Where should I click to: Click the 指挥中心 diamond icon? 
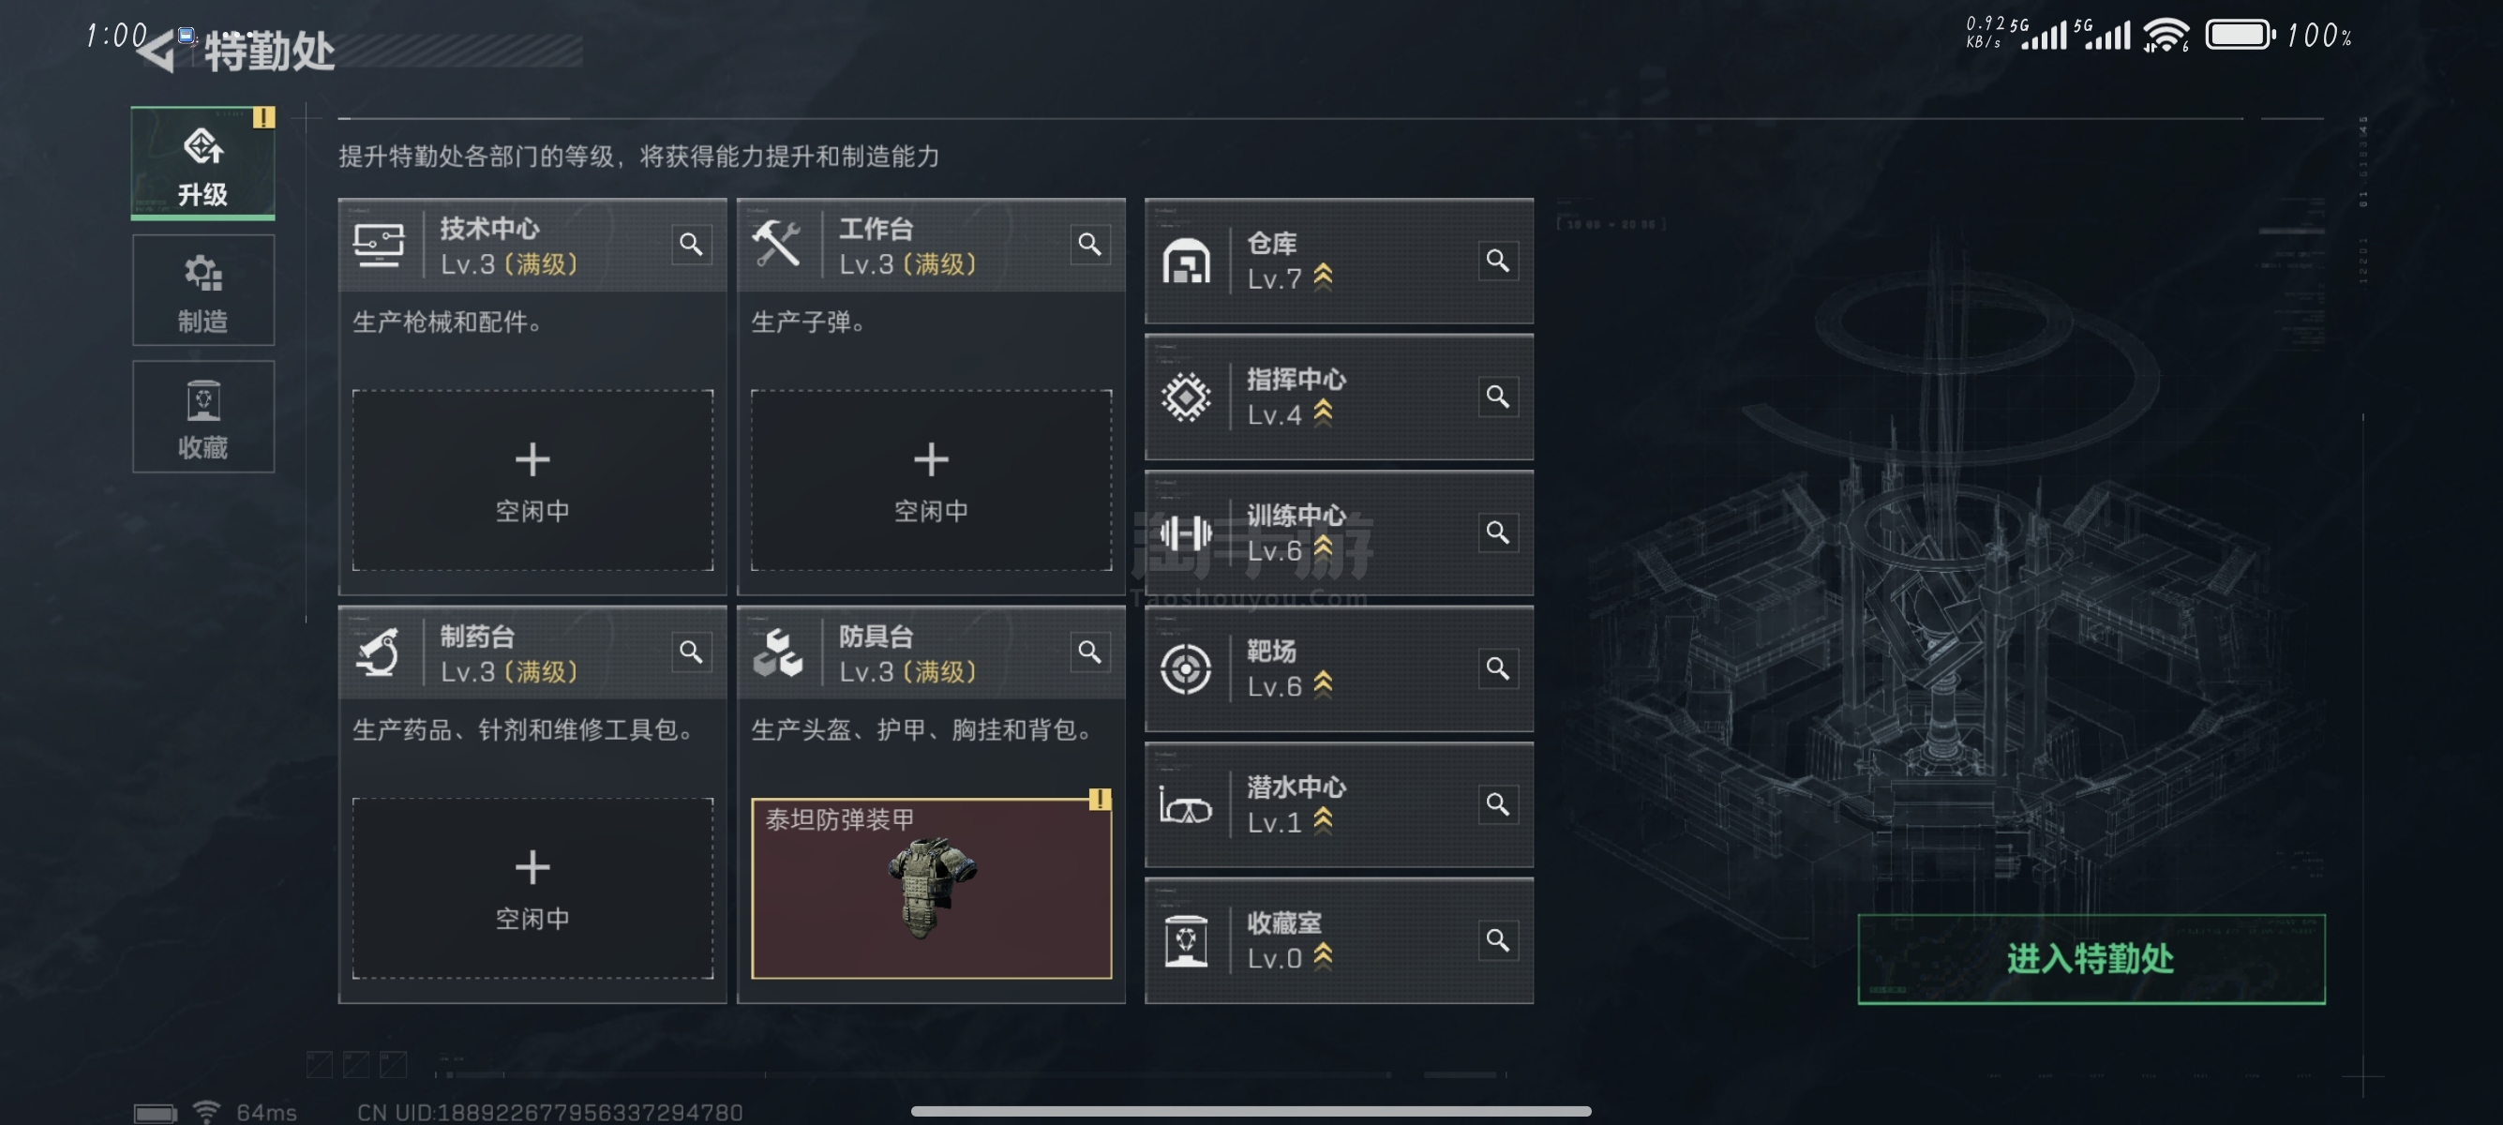point(1186,397)
